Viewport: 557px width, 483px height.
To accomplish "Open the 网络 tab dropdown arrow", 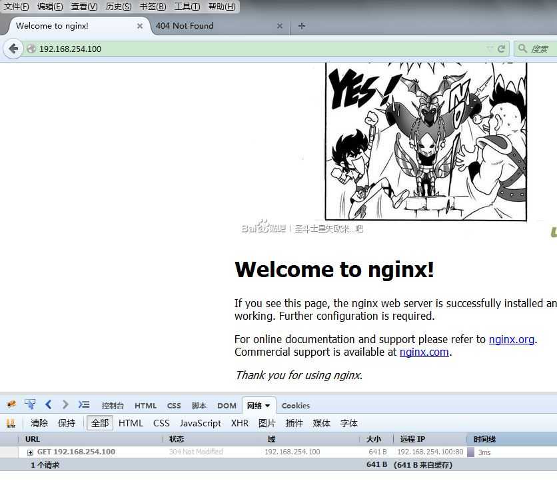I will [x=267, y=406].
